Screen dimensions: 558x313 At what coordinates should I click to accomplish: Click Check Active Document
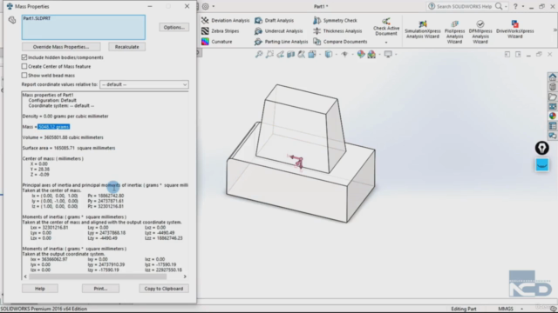[x=386, y=27]
